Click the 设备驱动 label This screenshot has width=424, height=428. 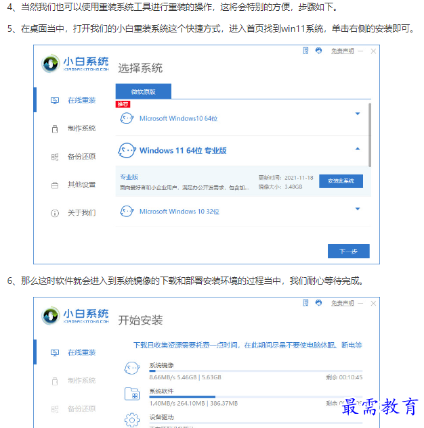[162, 417]
